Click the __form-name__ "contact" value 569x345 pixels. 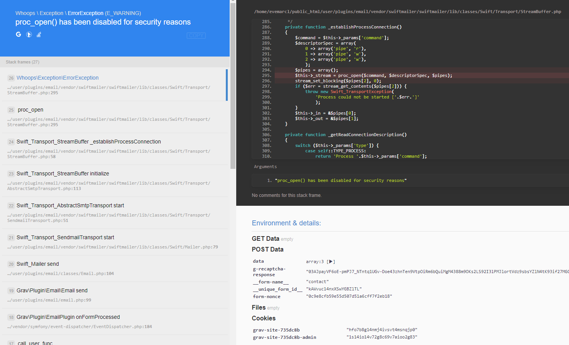click(317, 282)
